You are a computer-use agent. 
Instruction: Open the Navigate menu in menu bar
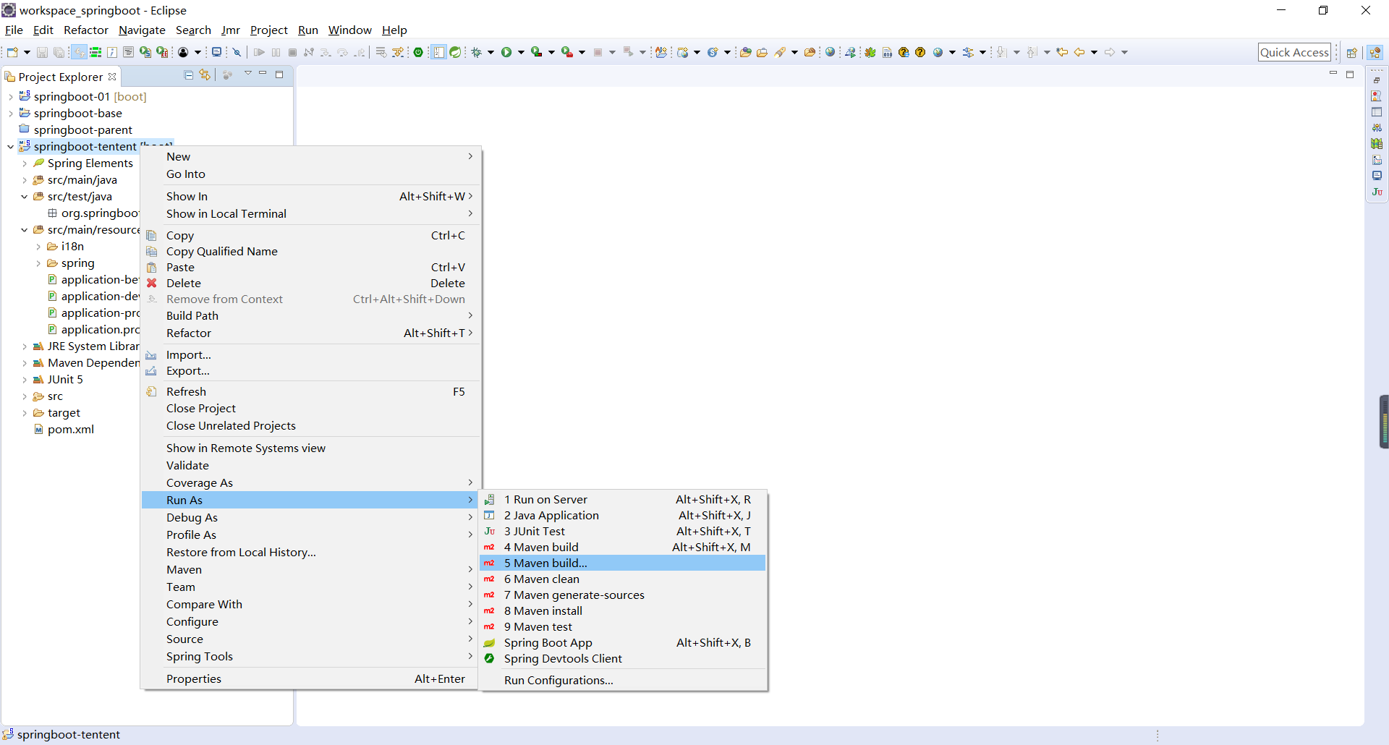(x=142, y=30)
